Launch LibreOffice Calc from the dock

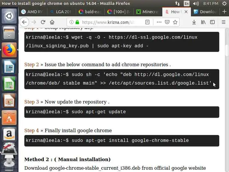(x=9, y=84)
